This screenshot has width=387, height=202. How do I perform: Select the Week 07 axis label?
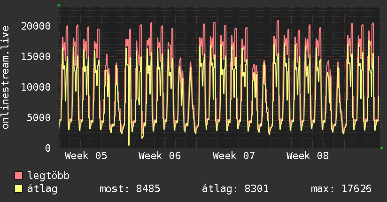[234, 156]
